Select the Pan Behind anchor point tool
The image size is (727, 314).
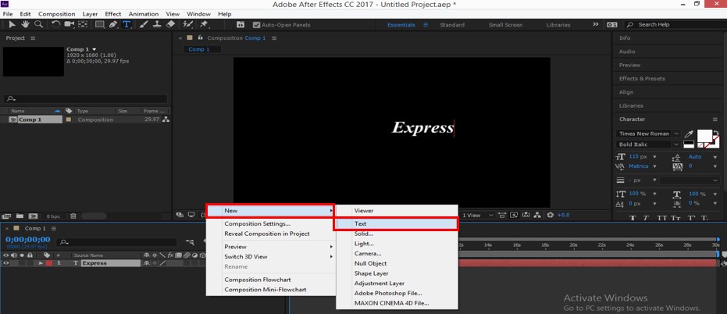[83, 24]
